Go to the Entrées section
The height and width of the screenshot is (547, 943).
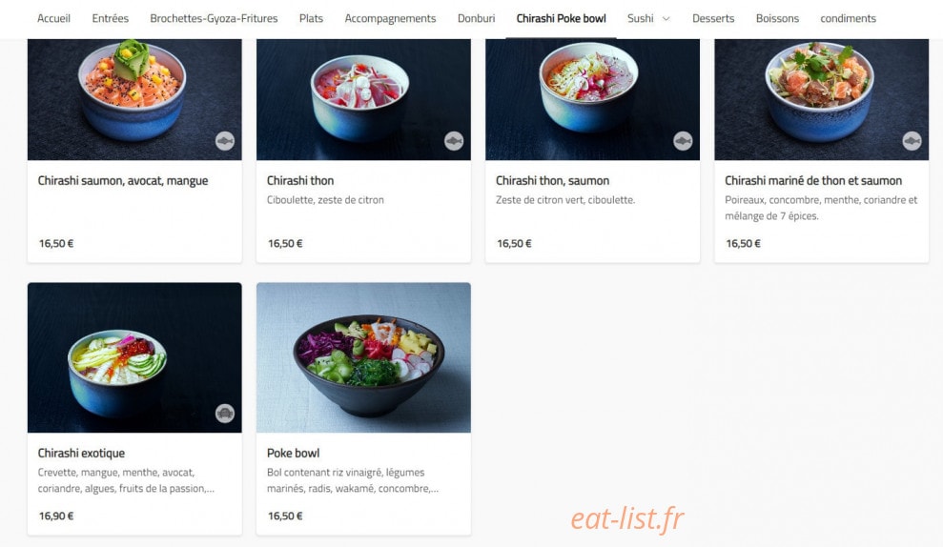click(x=110, y=19)
